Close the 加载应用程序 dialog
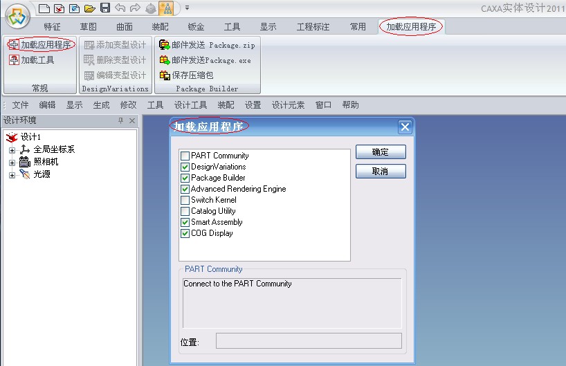 (x=405, y=127)
